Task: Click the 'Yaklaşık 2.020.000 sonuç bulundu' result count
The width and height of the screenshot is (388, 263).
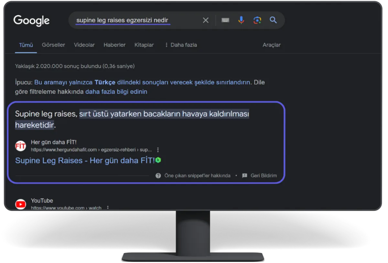Action: coord(75,66)
